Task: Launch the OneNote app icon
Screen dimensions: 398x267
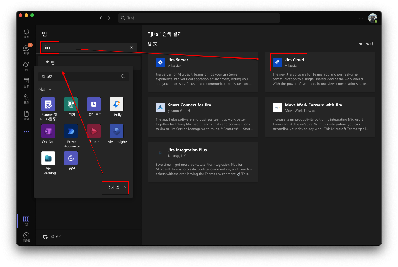Action: (48, 131)
